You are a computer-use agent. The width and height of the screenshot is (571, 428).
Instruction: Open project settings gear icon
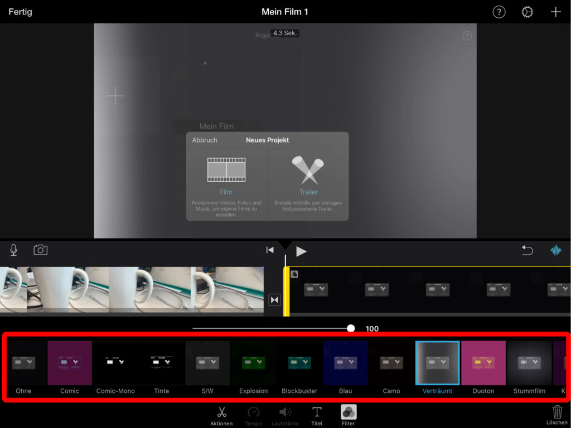[527, 12]
